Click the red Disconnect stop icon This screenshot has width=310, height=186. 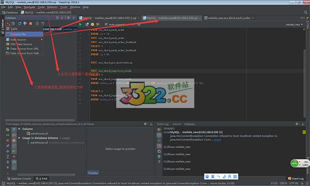tap(30, 24)
